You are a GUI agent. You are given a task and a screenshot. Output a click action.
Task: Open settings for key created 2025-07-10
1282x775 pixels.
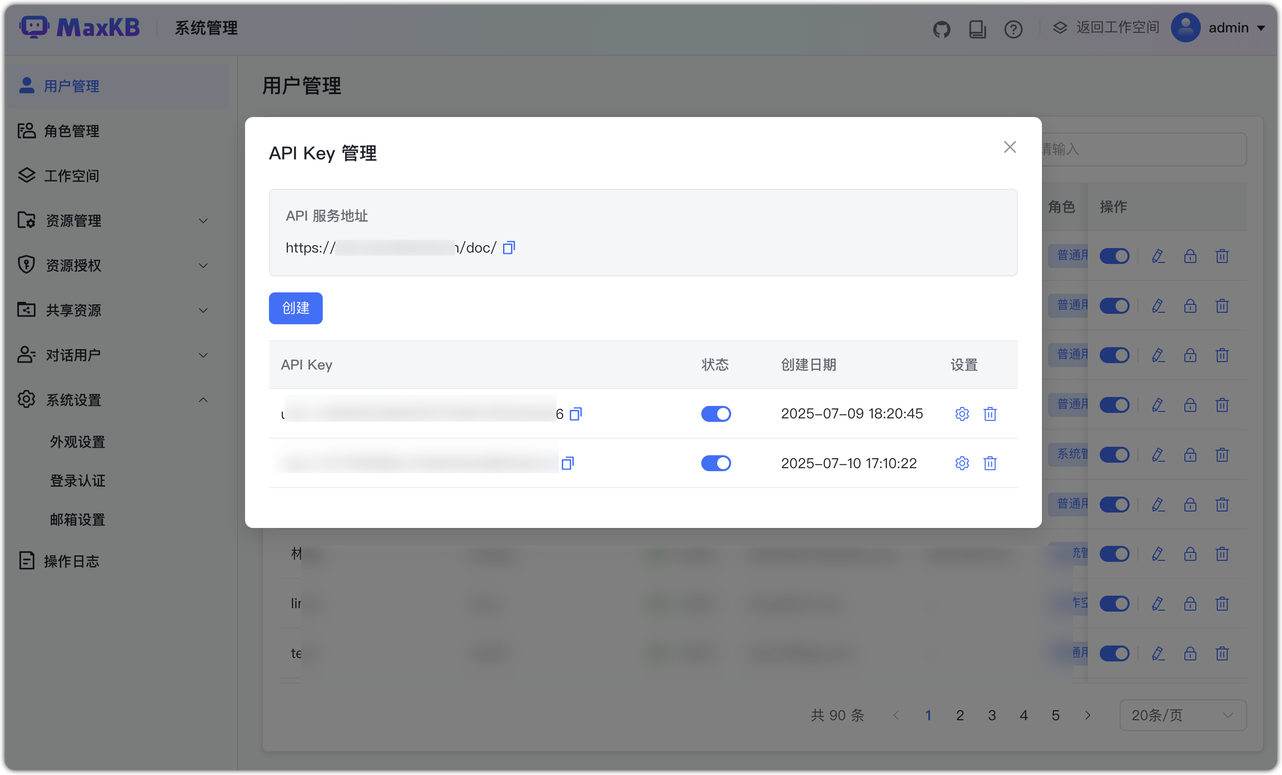click(x=961, y=463)
